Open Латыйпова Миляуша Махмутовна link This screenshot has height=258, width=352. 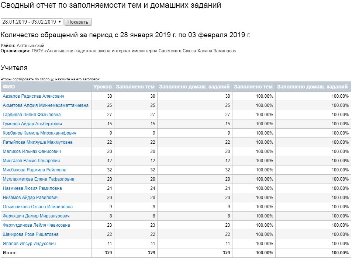pos(37,142)
